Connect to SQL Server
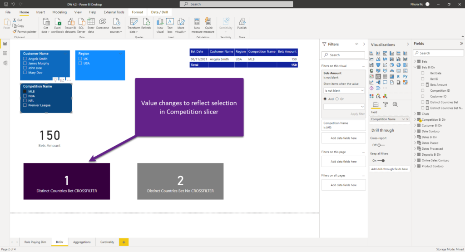The image size is (465, 252). pyautogui.click(x=81, y=25)
